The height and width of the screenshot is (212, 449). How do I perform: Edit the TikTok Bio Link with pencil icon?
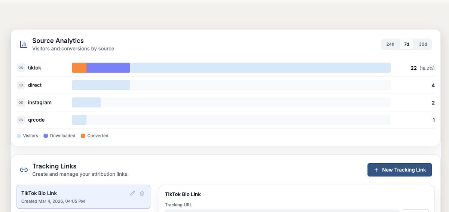[x=132, y=193]
